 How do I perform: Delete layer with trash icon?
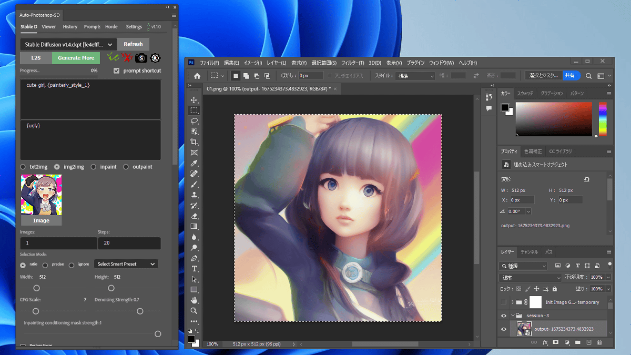tap(599, 342)
